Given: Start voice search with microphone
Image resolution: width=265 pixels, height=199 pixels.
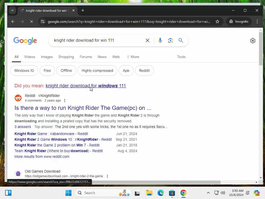Looking at the screenshot, I should point(160,40).
